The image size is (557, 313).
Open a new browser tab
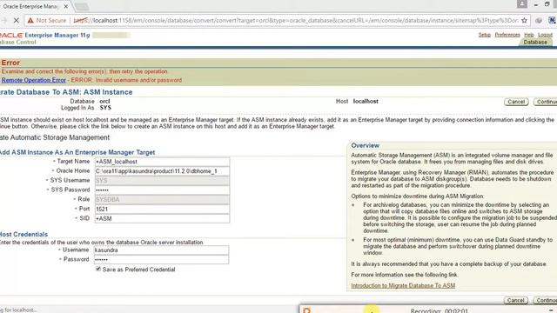[82, 6]
